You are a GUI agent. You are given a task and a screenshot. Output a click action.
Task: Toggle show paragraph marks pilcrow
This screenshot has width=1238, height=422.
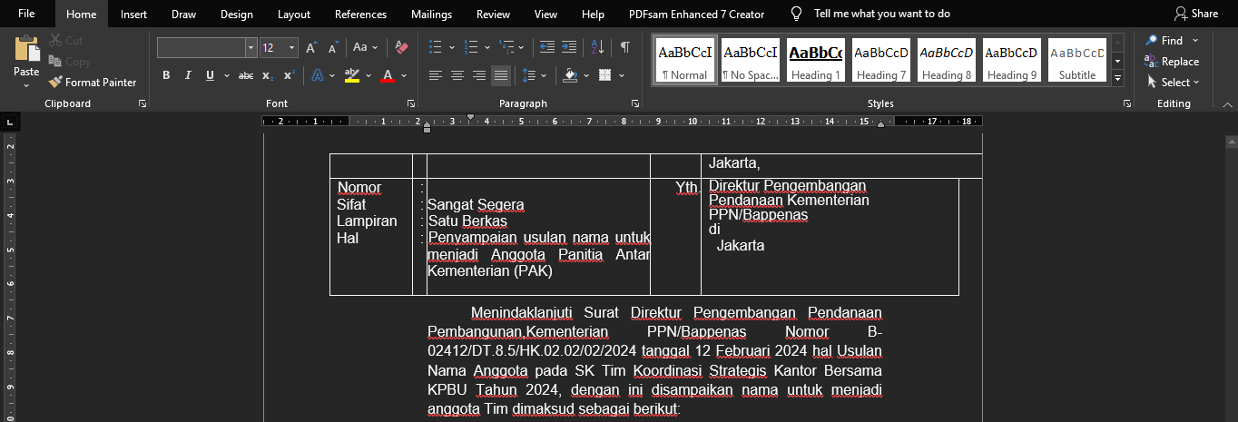pyautogui.click(x=625, y=47)
